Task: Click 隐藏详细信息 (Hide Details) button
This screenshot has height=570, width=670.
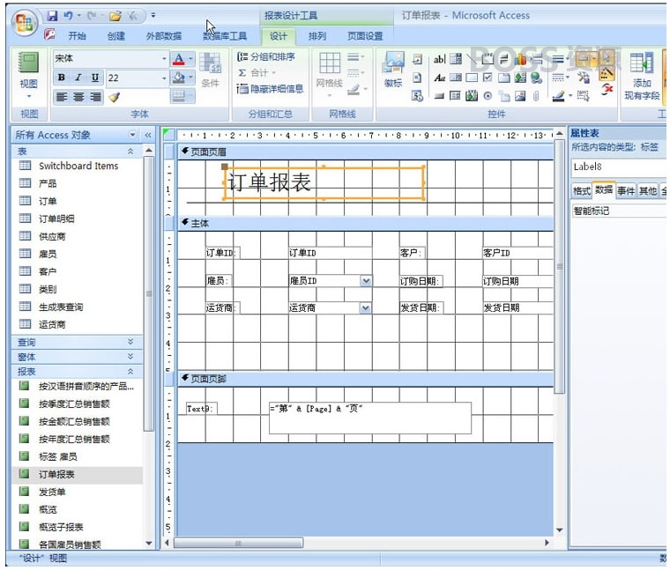Action: pos(270,89)
